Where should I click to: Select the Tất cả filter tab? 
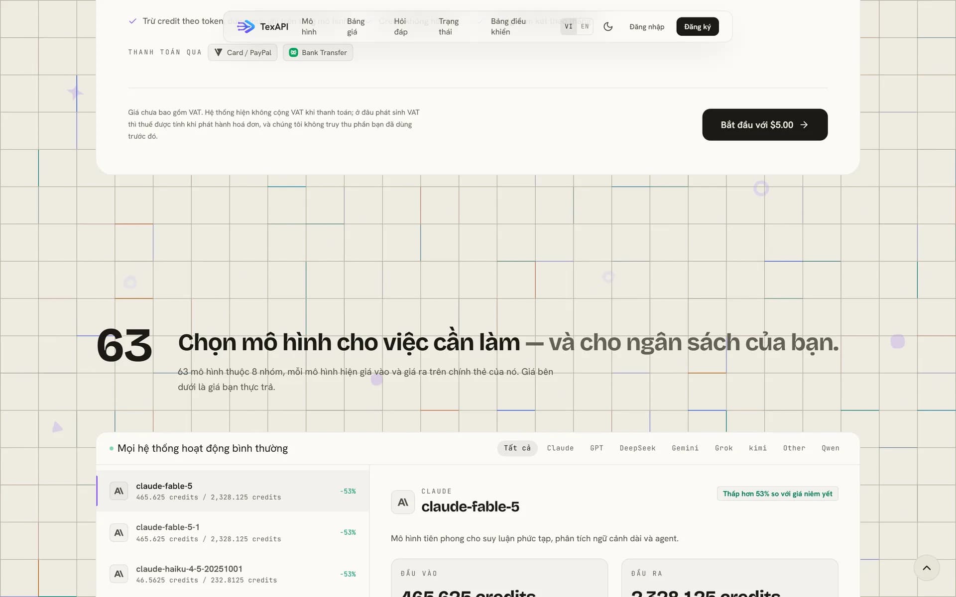coord(517,448)
